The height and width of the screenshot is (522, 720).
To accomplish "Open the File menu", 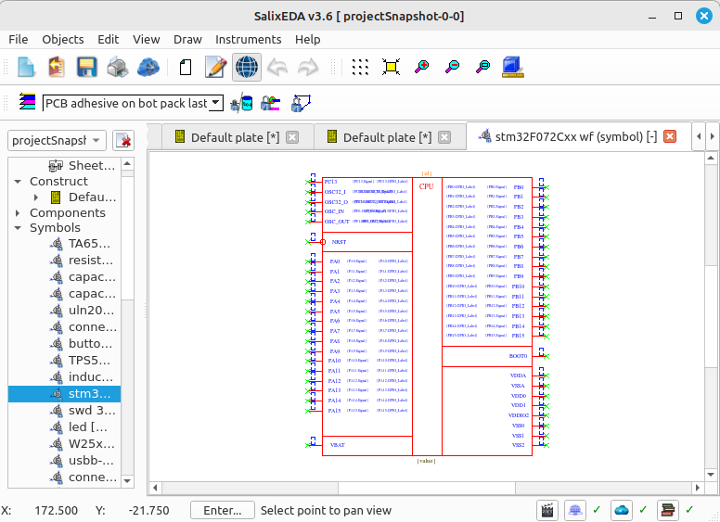I will pyautogui.click(x=19, y=40).
